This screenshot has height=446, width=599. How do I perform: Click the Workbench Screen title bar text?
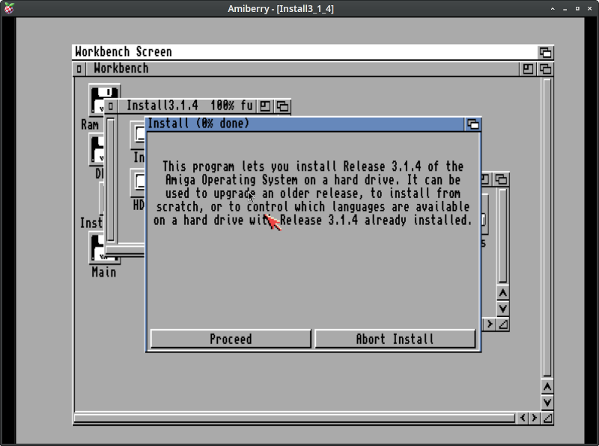click(x=124, y=52)
